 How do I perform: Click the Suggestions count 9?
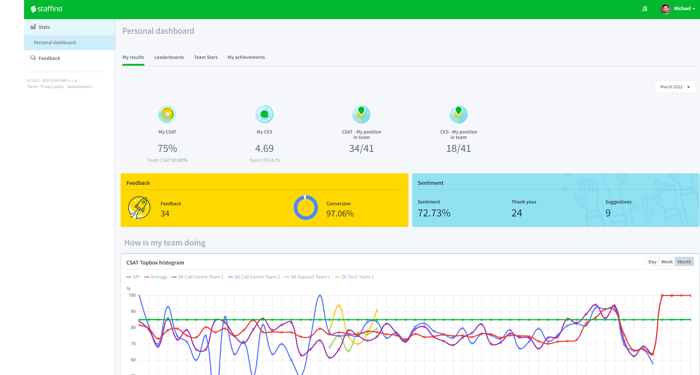click(x=608, y=213)
